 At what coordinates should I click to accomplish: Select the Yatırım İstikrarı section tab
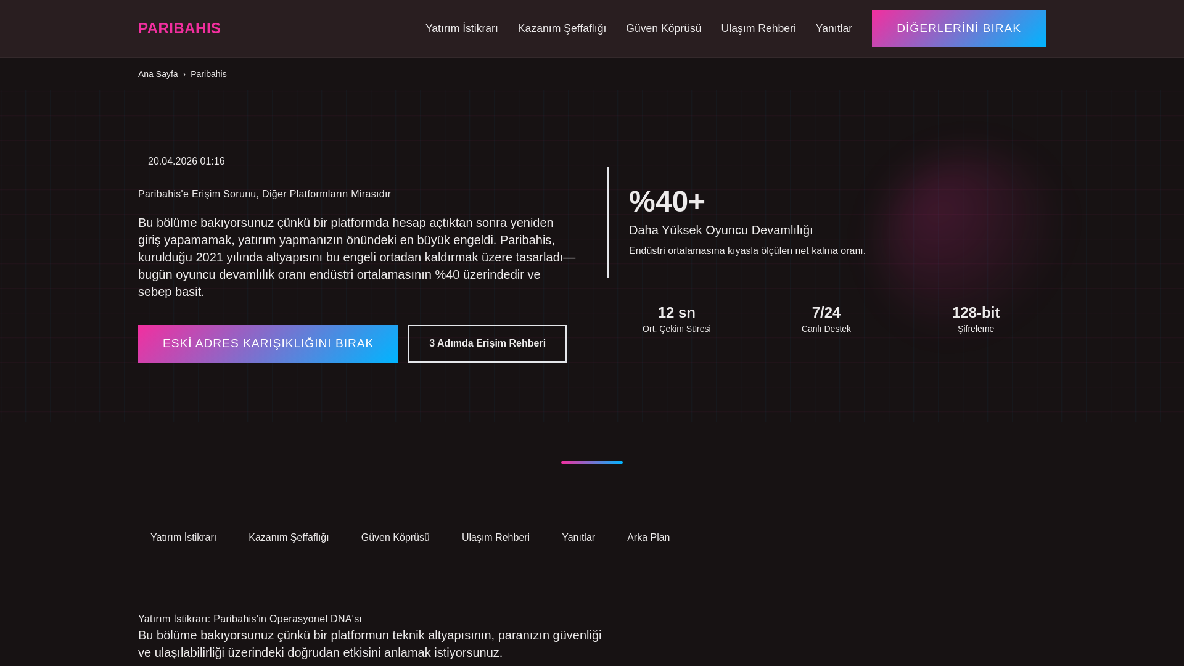coord(183,538)
